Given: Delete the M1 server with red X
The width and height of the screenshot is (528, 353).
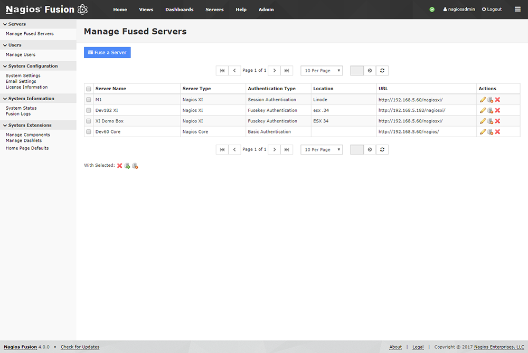Looking at the screenshot, I should coord(497,100).
